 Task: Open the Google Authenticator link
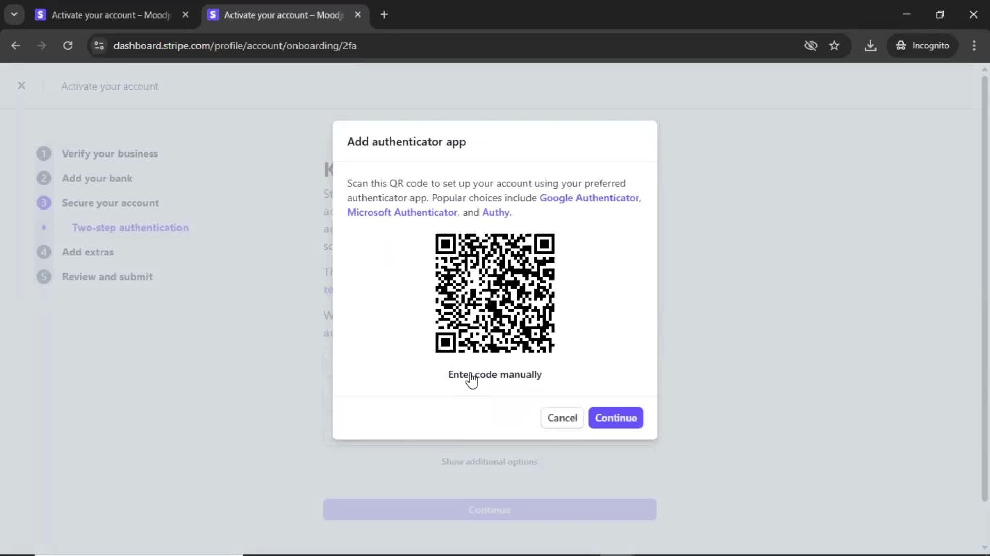(x=589, y=198)
